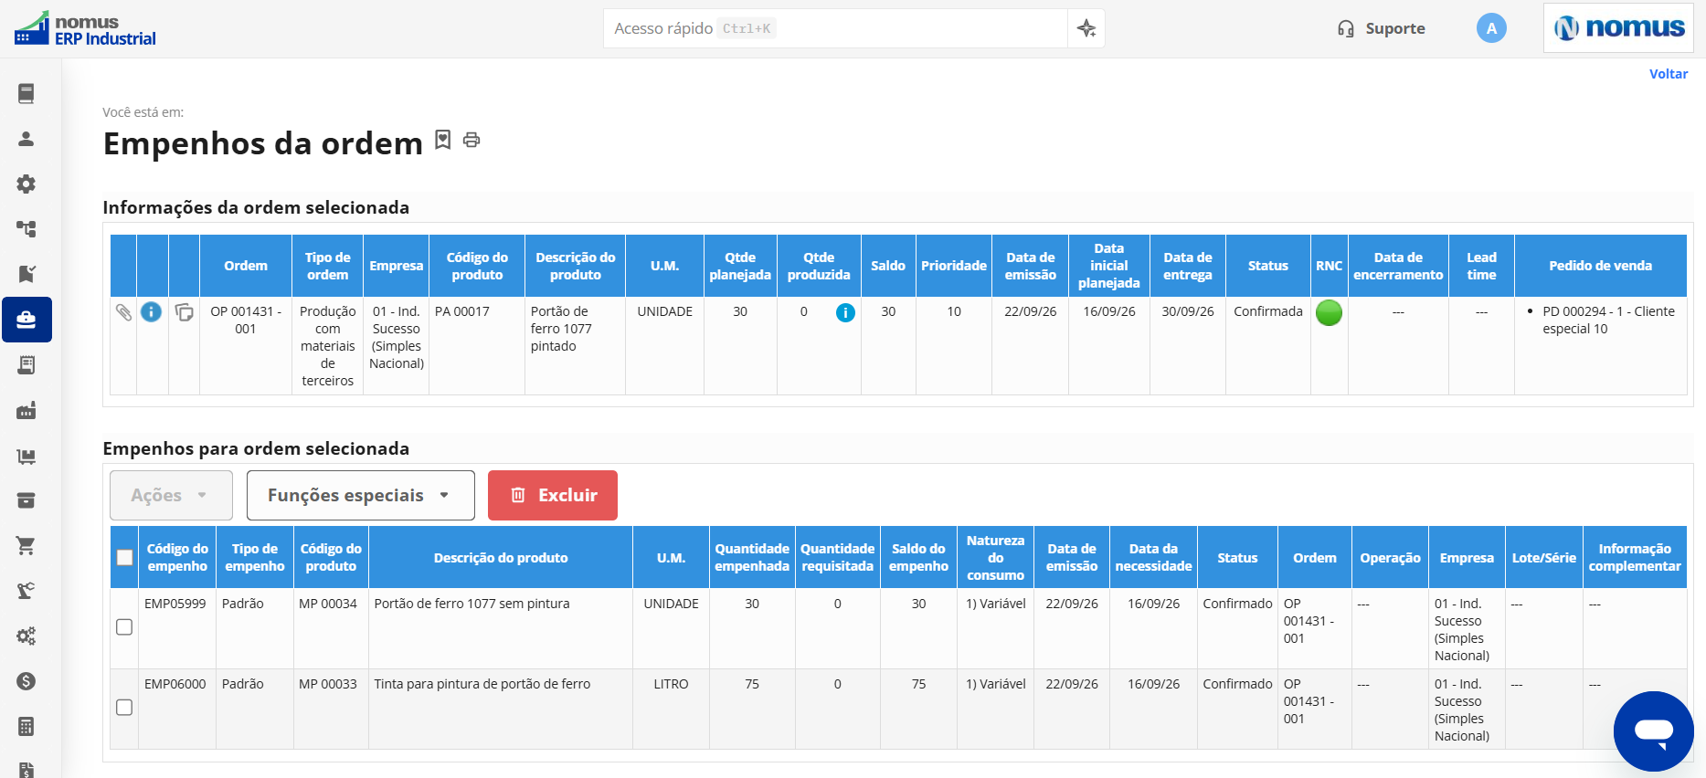Open the user avatar A menu

pos(1491,28)
